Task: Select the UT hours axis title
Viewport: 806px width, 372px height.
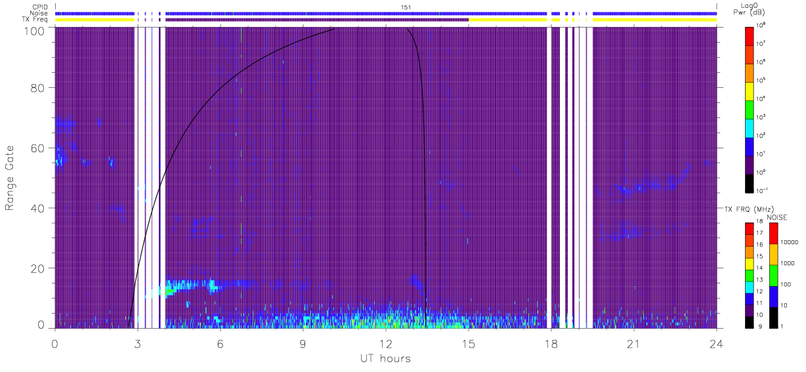Action: point(385,358)
